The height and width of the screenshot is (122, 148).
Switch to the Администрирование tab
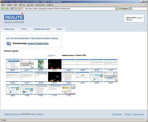(42, 29)
